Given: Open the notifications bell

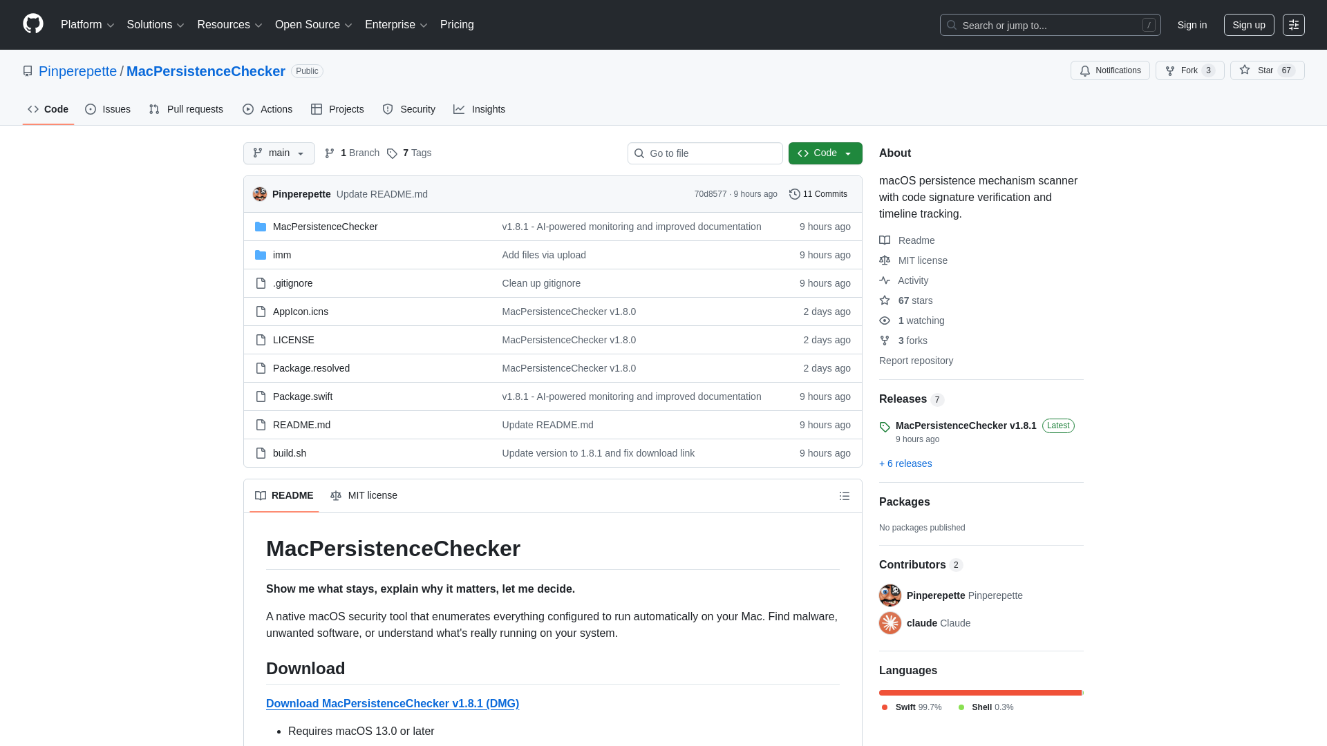Looking at the screenshot, I should coord(1085,70).
